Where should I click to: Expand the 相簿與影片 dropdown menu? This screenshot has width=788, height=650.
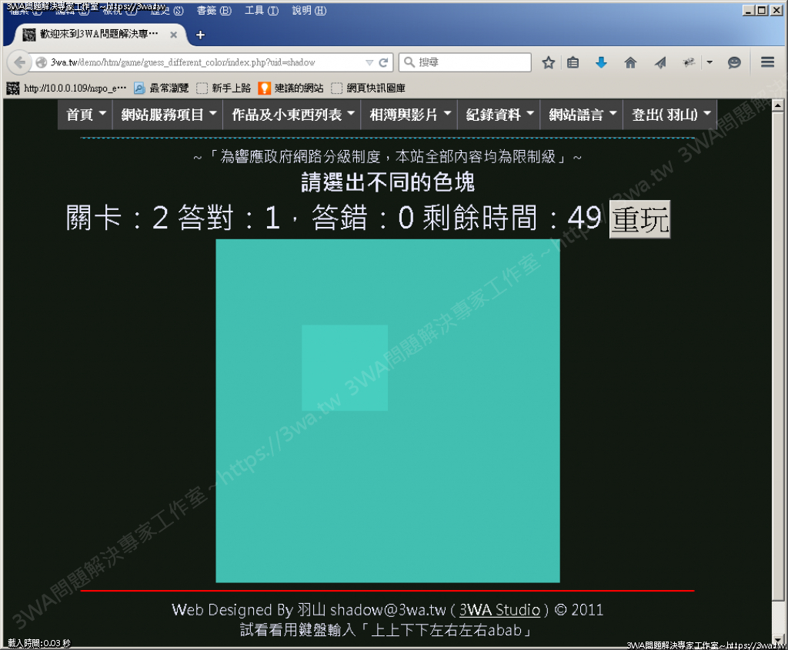coord(409,115)
